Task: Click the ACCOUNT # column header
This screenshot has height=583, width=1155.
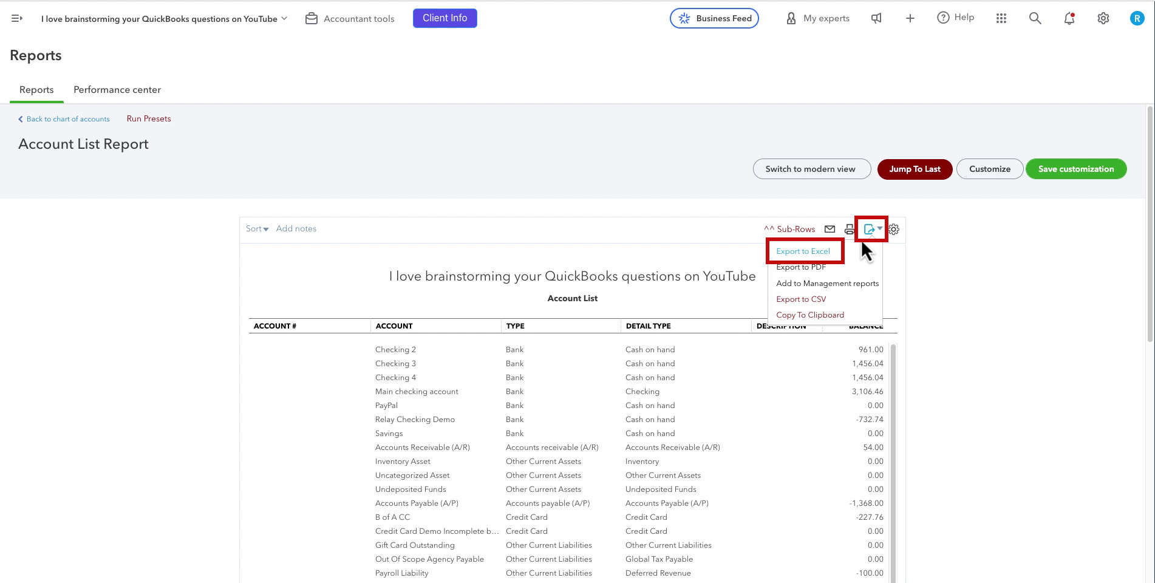Action: point(275,326)
